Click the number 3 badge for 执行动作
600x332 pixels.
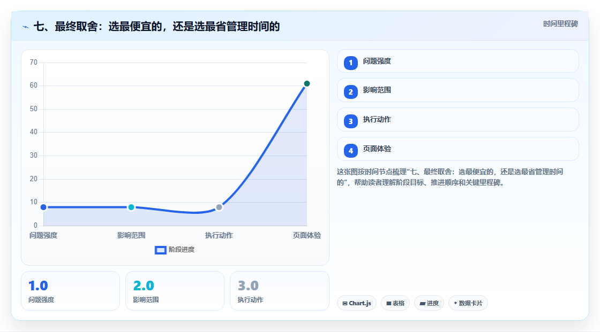[x=350, y=121]
